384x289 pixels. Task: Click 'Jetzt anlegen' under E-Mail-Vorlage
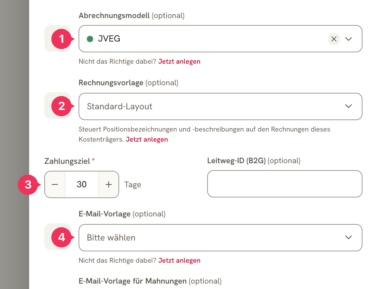[179, 260]
